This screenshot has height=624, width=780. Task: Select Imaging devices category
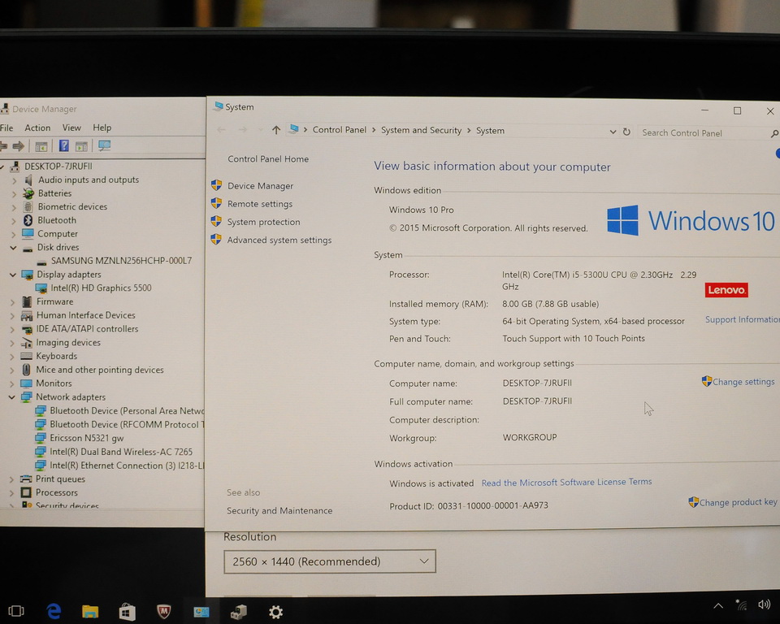click(68, 342)
